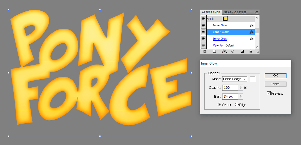This screenshot has width=301, height=145.
Task: Click the Clear Appearance icon
Action: click(x=233, y=51)
